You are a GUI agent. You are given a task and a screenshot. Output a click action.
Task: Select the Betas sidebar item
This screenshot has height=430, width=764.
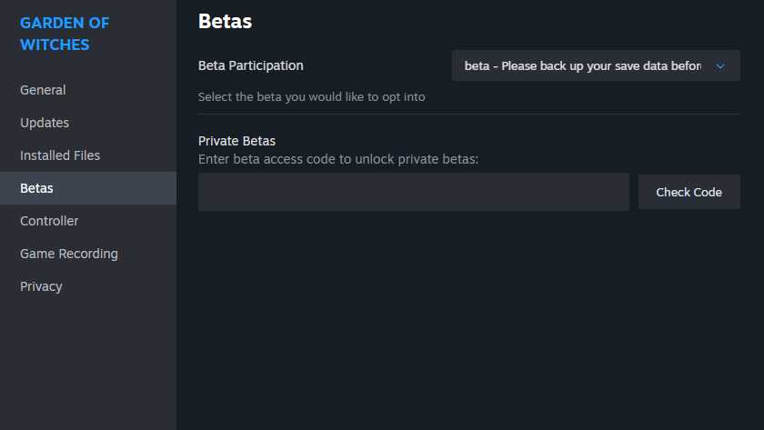pyautogui.click(x=36, y=188)
